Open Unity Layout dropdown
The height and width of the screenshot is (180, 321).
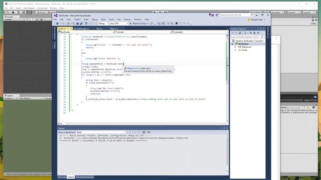coord(309,12)
